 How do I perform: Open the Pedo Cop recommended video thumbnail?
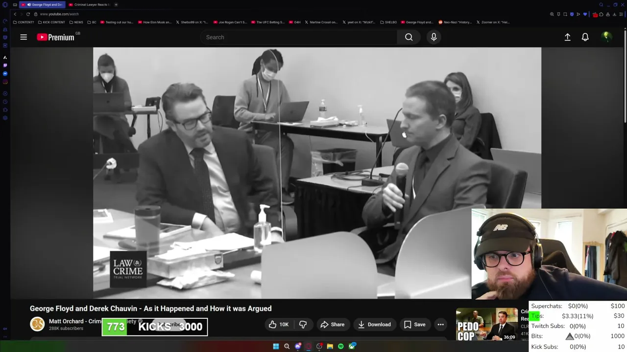[x=486, y=325]
